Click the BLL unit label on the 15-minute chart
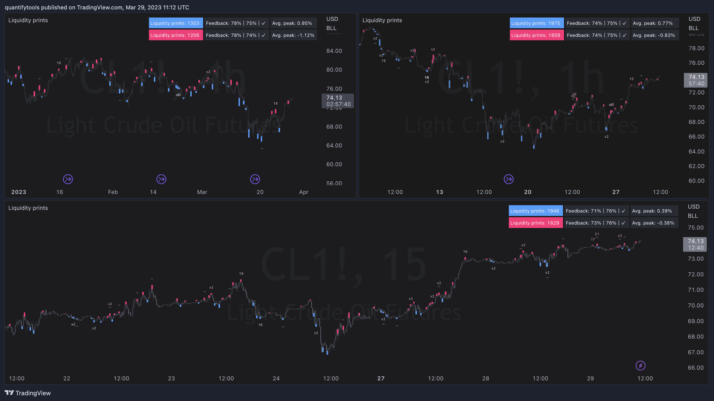Viewport: 714px width, 401px height. tap(692, 216)
